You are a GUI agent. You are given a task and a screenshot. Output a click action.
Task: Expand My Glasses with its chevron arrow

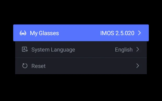[139, 33]
